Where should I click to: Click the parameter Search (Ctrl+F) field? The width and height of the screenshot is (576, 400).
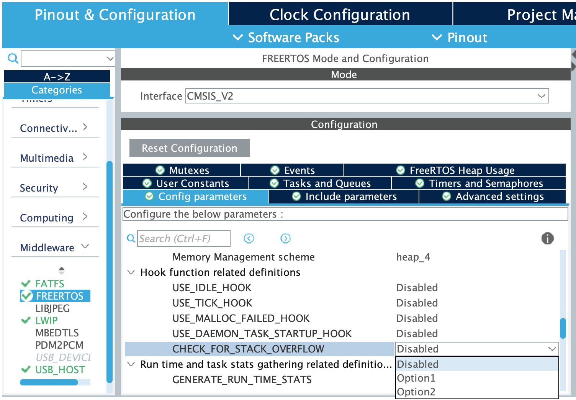pyautogui.click(x=184, y=238)
